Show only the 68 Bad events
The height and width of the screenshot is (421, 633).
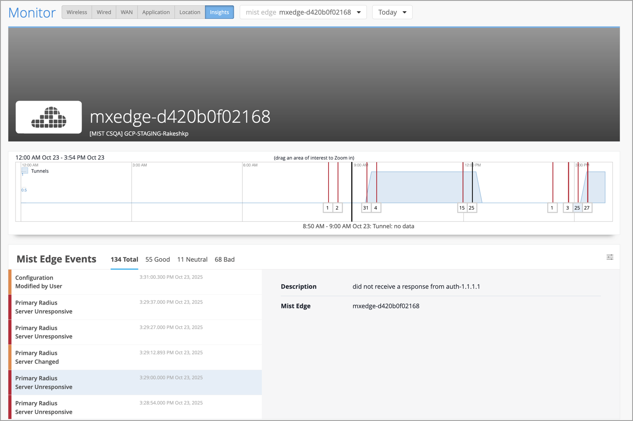click(x=225, y=260)
